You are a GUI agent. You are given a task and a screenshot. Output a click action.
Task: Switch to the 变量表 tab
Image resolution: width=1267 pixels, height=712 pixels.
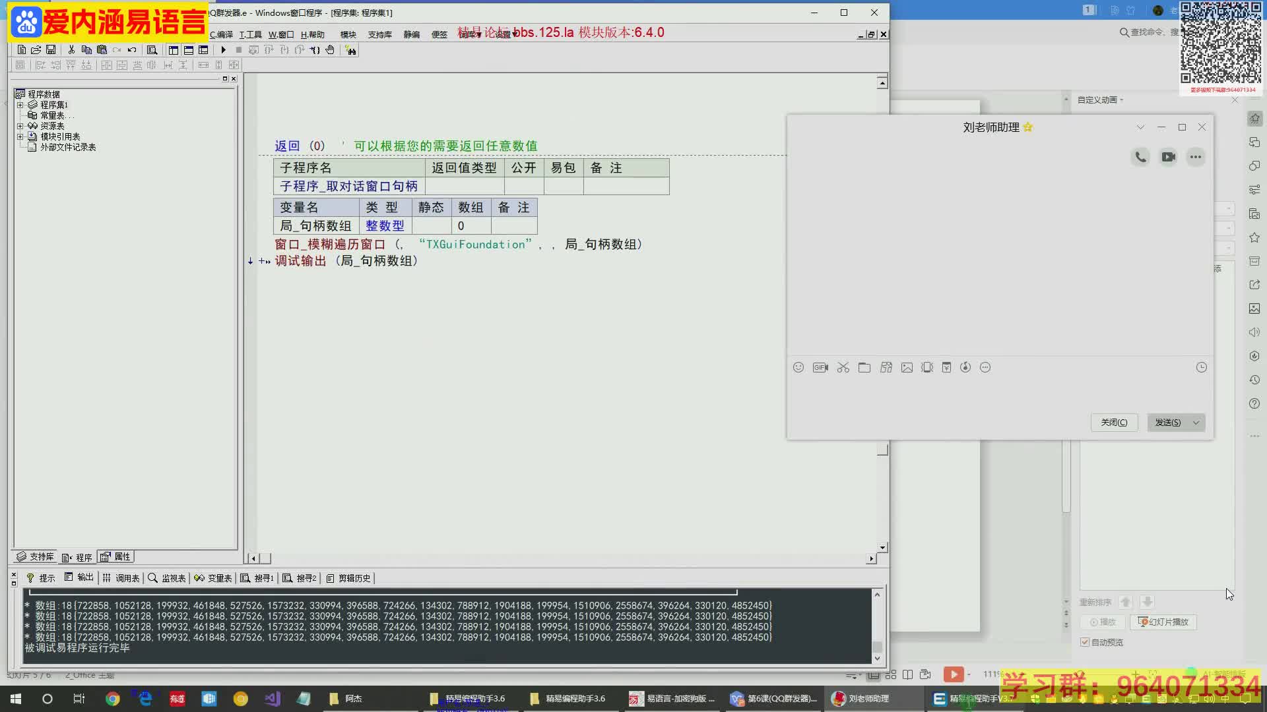(x=213, y=578)
